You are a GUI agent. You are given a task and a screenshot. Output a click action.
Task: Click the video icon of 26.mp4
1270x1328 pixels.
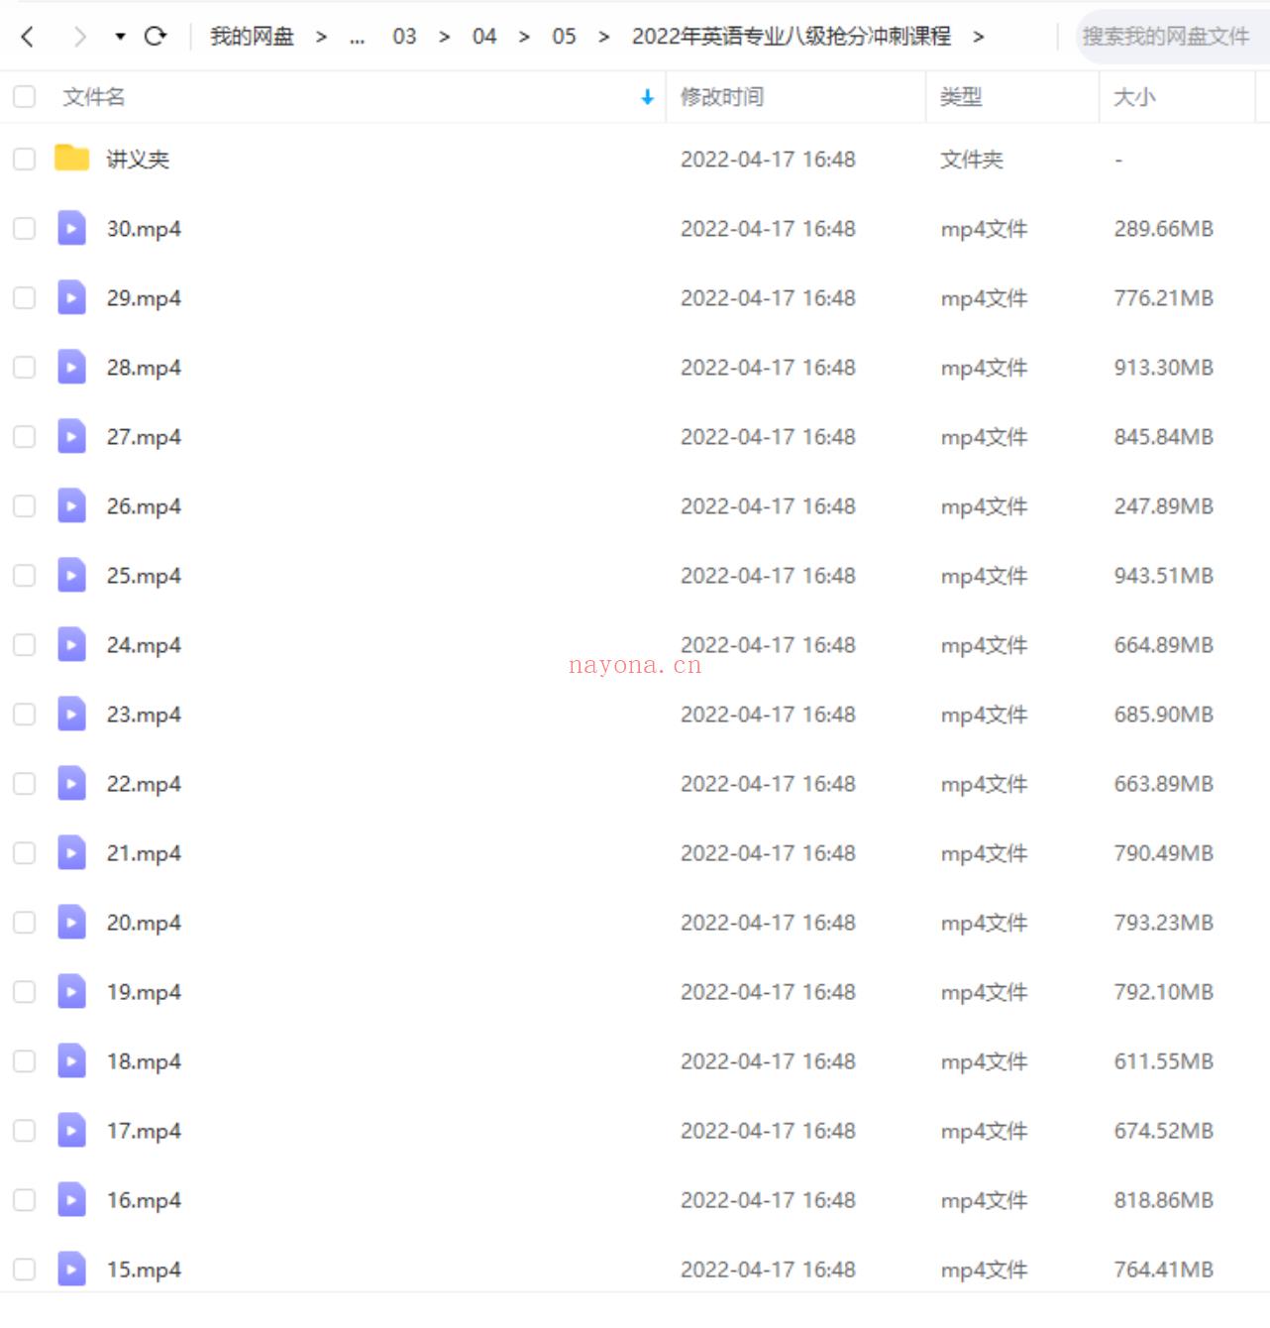[x=71, y=505]
